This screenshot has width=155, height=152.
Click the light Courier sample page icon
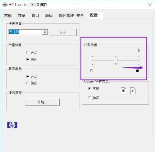pos(133,91)
